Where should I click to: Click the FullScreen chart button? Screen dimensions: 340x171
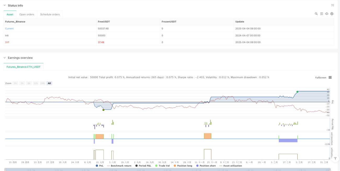pyautogui.click(x=321, y=78)
